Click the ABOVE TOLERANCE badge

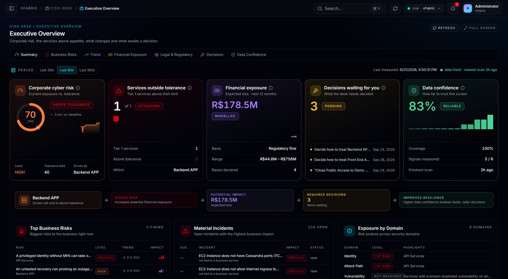pyautogui.click(x=71, y=105)
